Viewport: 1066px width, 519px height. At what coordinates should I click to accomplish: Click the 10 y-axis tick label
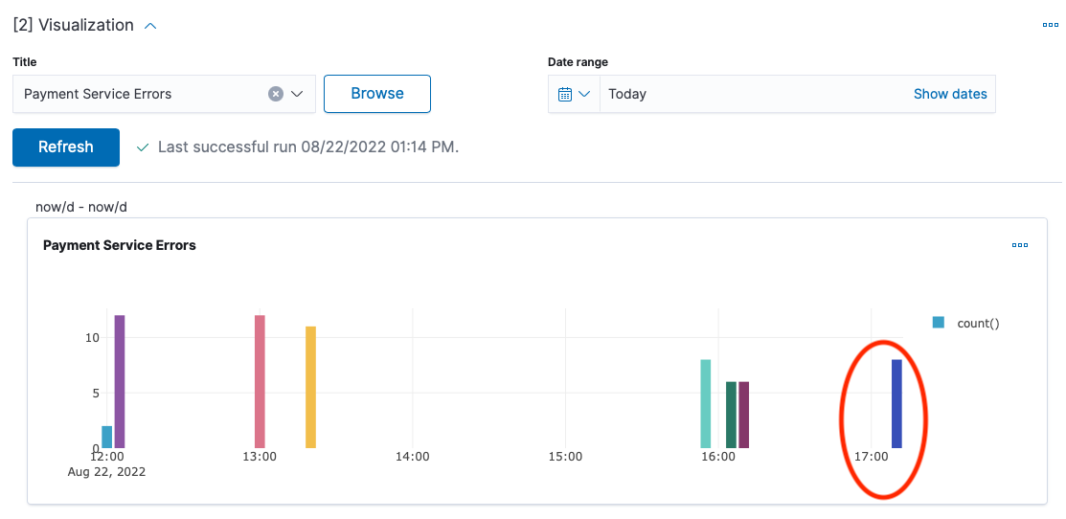coord(93,338)
